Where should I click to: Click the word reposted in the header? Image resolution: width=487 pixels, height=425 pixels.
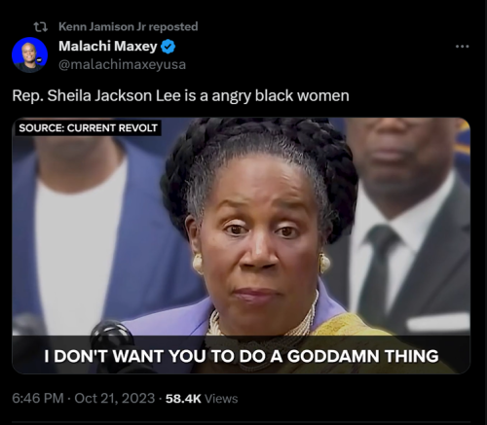pos(173,26)
